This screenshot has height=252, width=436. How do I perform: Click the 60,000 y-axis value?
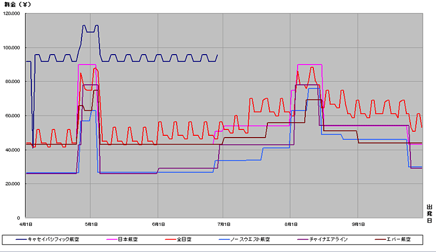[x=13, y=116]
